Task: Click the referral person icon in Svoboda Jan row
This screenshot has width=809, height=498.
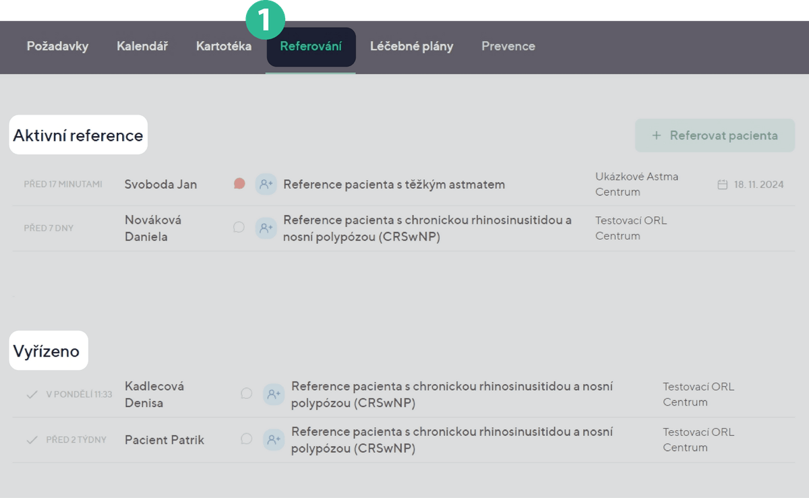Action: click(x=266, y=184)
